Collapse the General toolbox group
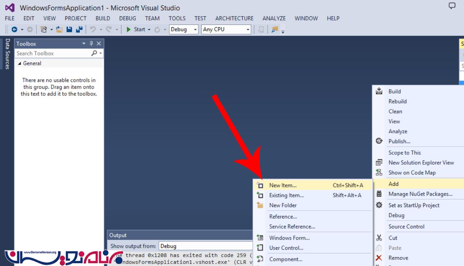Screen dimensions: 464x266 [x=19, y=63]
